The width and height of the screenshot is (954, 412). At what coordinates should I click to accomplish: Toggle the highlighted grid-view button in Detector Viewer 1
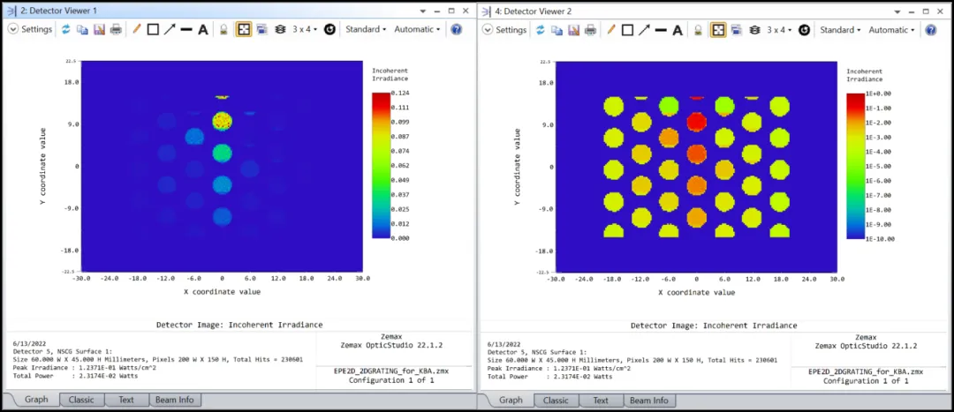245,29
